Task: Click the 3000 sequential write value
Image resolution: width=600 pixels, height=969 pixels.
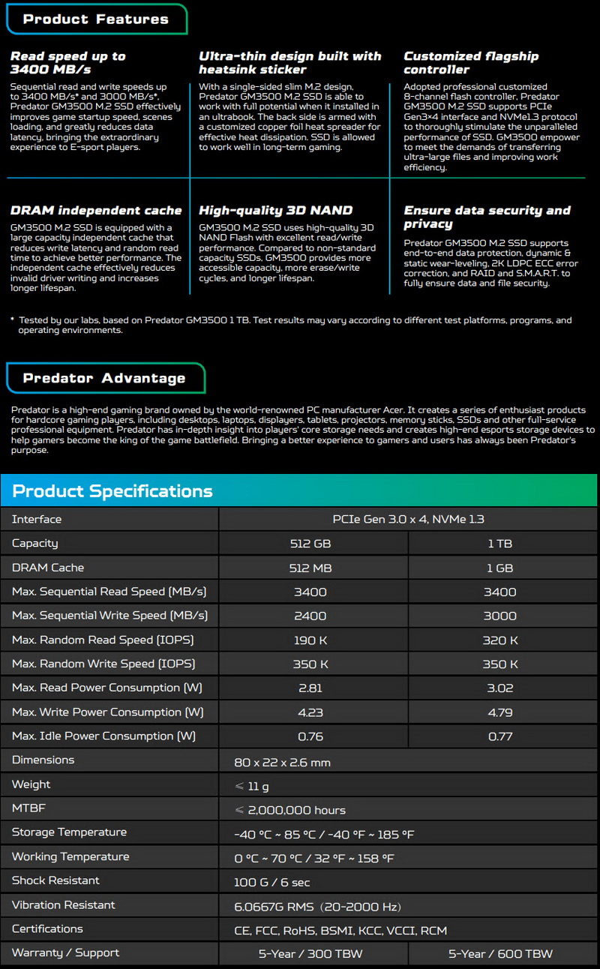Action: point(500,616)
